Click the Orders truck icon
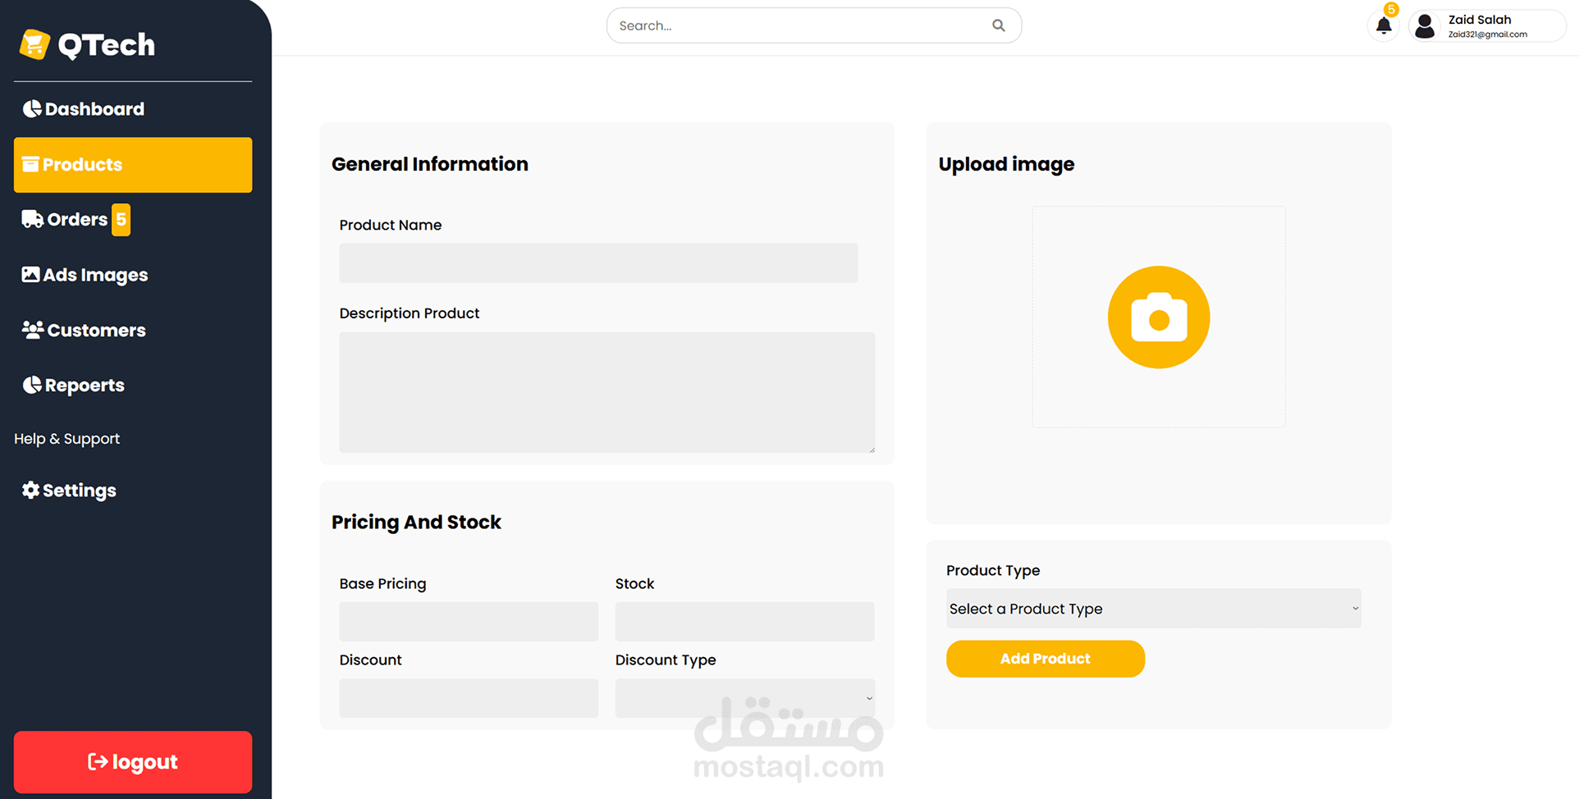1579x799 pixels. click(x=32, y=219)
